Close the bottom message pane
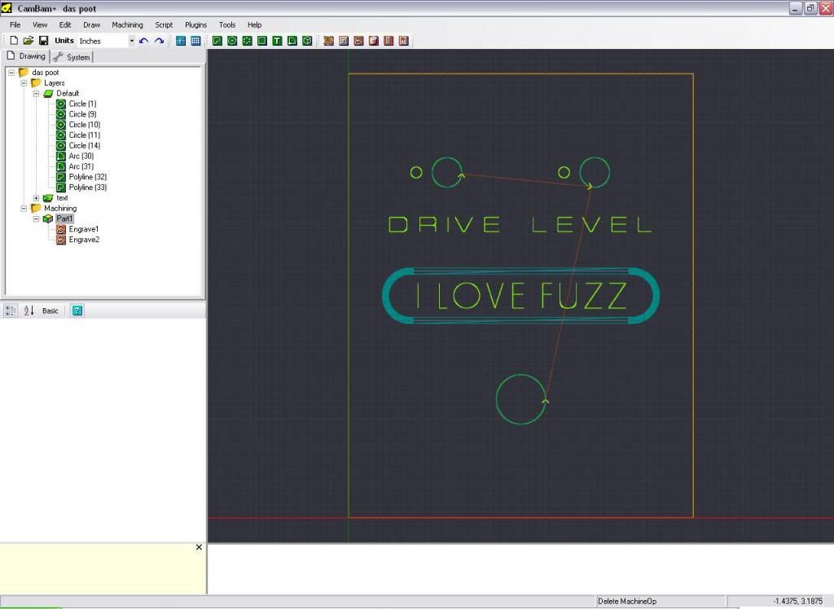 point(199,547)
